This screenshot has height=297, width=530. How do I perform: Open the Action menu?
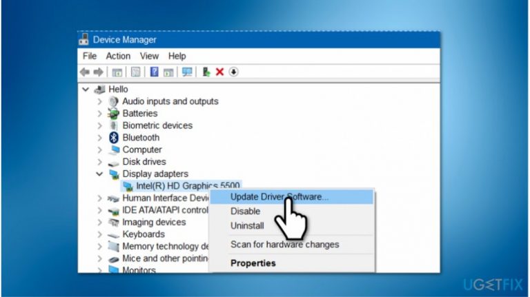118,56
